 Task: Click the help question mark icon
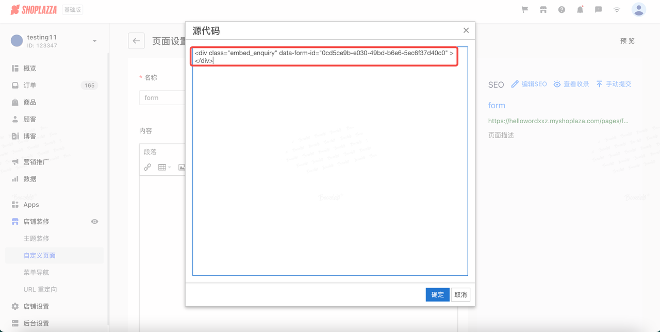coord(562,10)
